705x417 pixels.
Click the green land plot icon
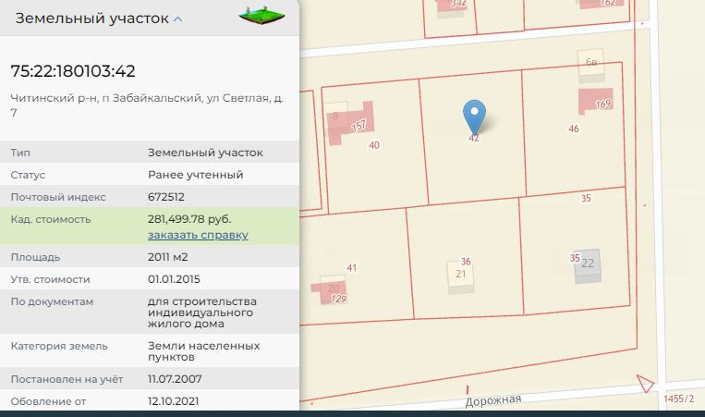tap(261, 16)
